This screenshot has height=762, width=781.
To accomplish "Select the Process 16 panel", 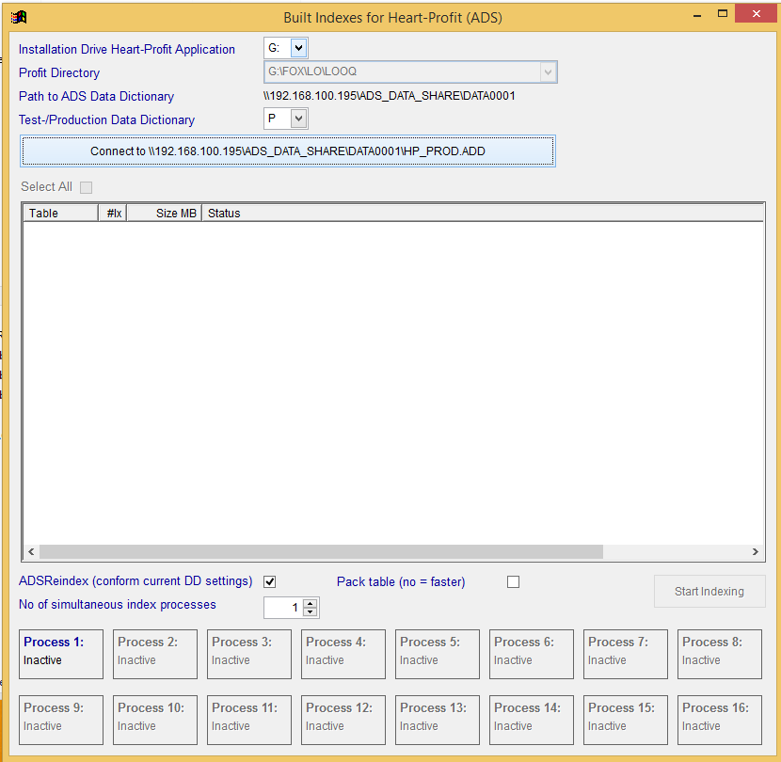I will 720,721.
